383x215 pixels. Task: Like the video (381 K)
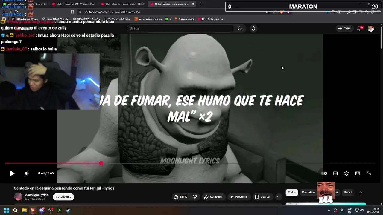(180, 197)
